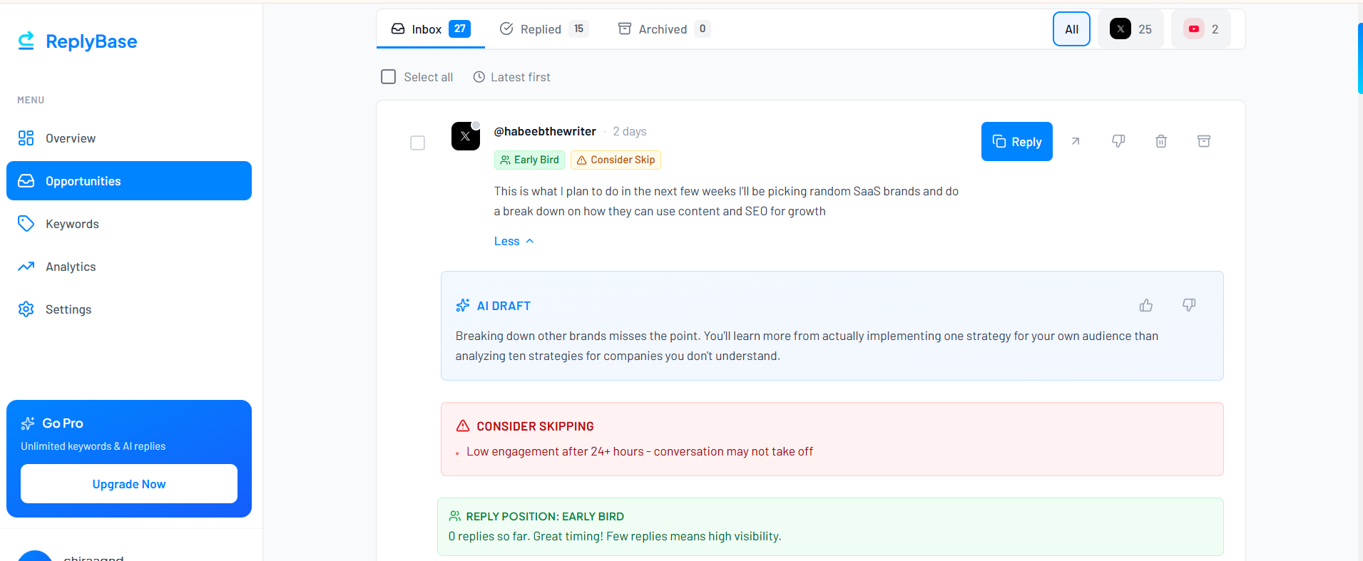Viewport: 1363px width, 561px height.
Task: Delete post with trash icon
Action: pyautogui.click(x=1161, y=141)
